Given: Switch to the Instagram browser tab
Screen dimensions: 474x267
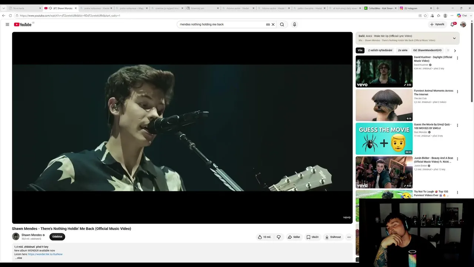Looking at the screenshot, I should point(416,8).
